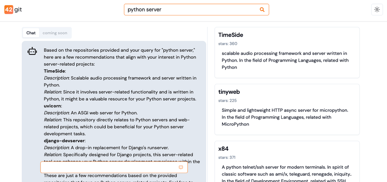Screen dimensions: 387x182
Task: Click the bold TimeSide heading in chat
Action: pyautogui.click(x=54, y=71)
